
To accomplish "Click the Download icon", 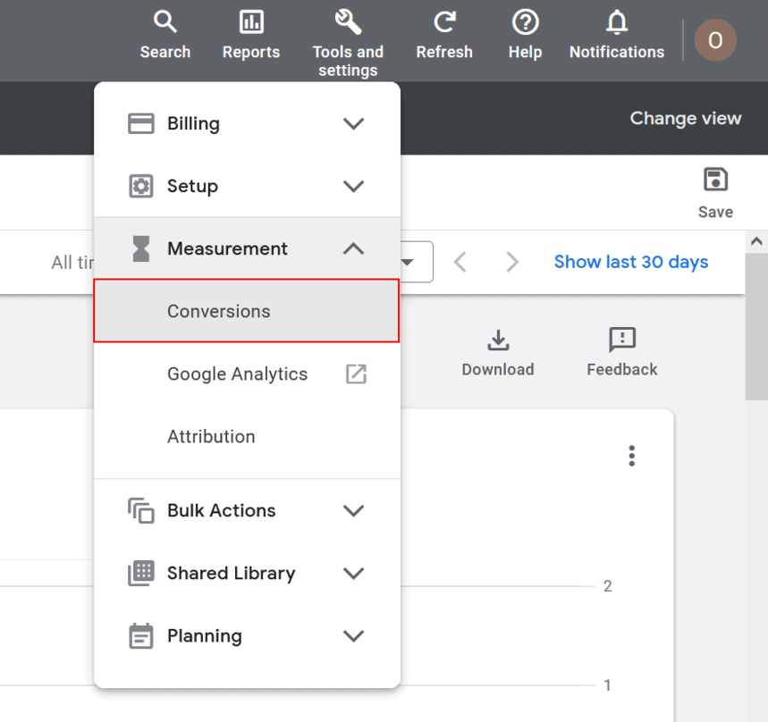I will point(498,340).
